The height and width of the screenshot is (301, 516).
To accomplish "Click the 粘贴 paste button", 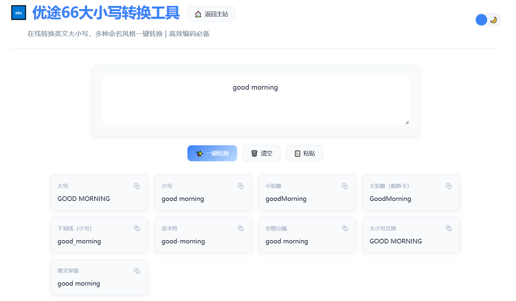I will [x=304, y=153].
